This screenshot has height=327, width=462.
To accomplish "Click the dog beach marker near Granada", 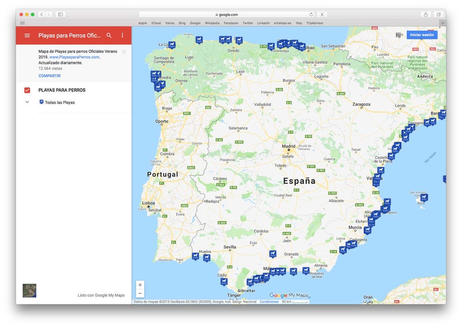I will 273,253.
